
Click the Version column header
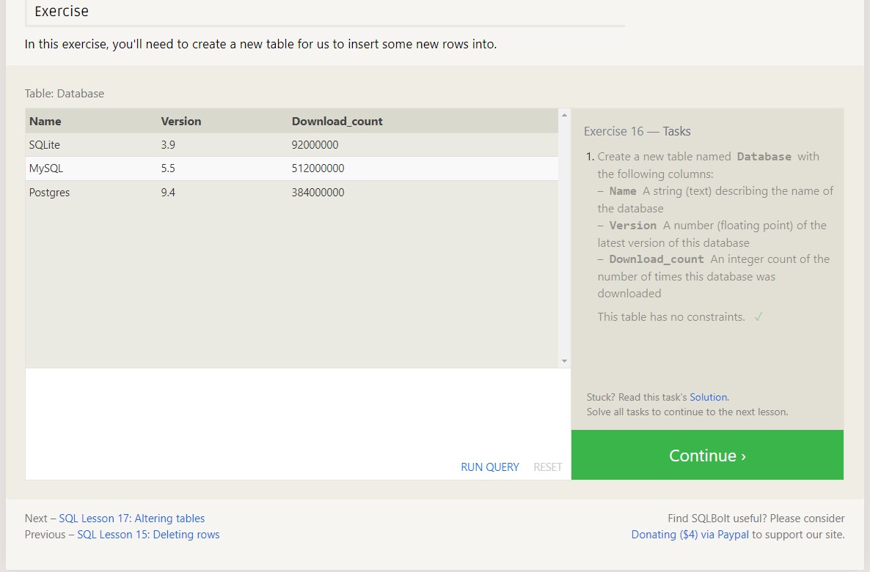tap(181, 122)
